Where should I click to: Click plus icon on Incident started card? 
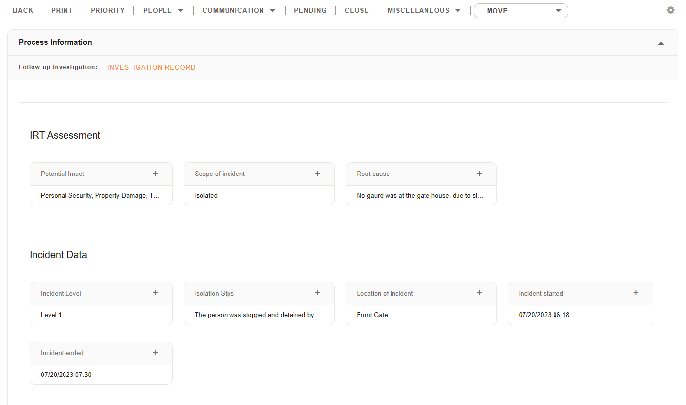coord(636,293)
